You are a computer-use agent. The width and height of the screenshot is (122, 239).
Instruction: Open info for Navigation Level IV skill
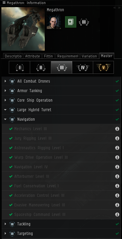(x=117, y=167)
